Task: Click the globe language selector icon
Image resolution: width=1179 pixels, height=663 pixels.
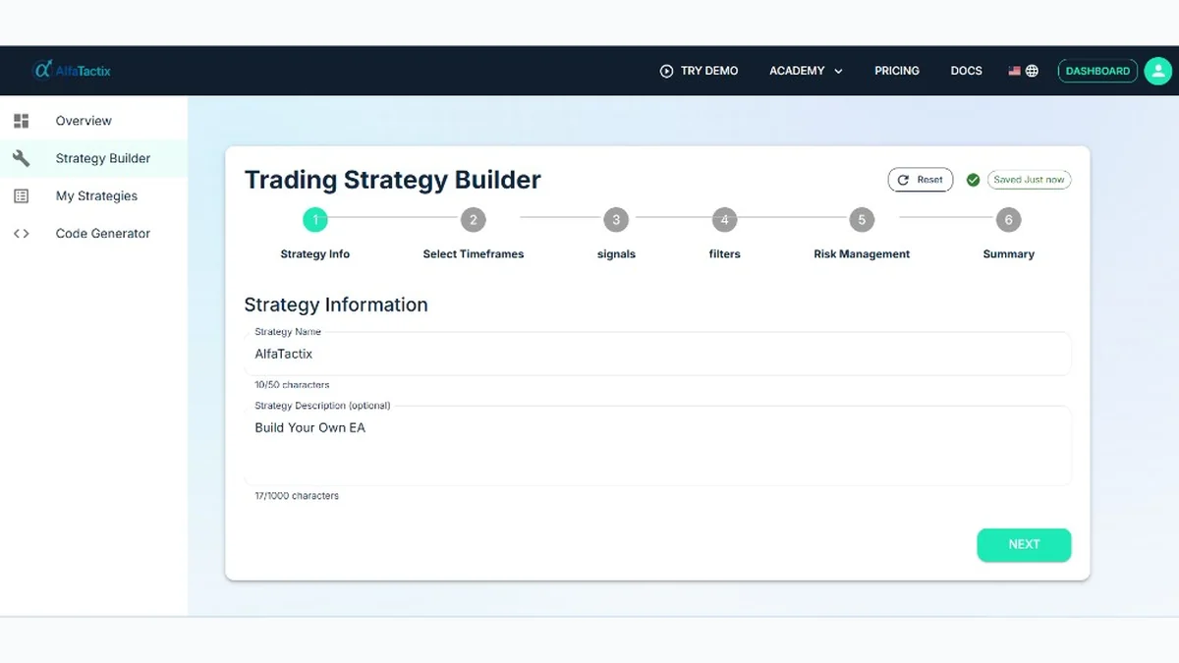Action: [x=1032, y=71]
